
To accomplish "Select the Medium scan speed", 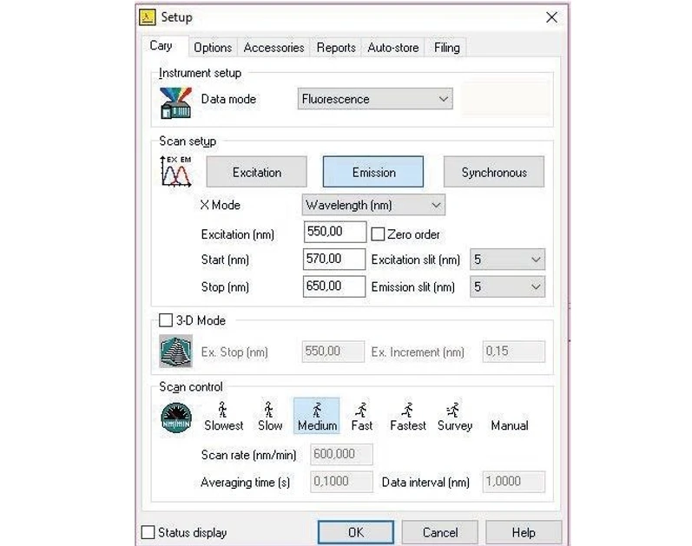I will point(317,416).
